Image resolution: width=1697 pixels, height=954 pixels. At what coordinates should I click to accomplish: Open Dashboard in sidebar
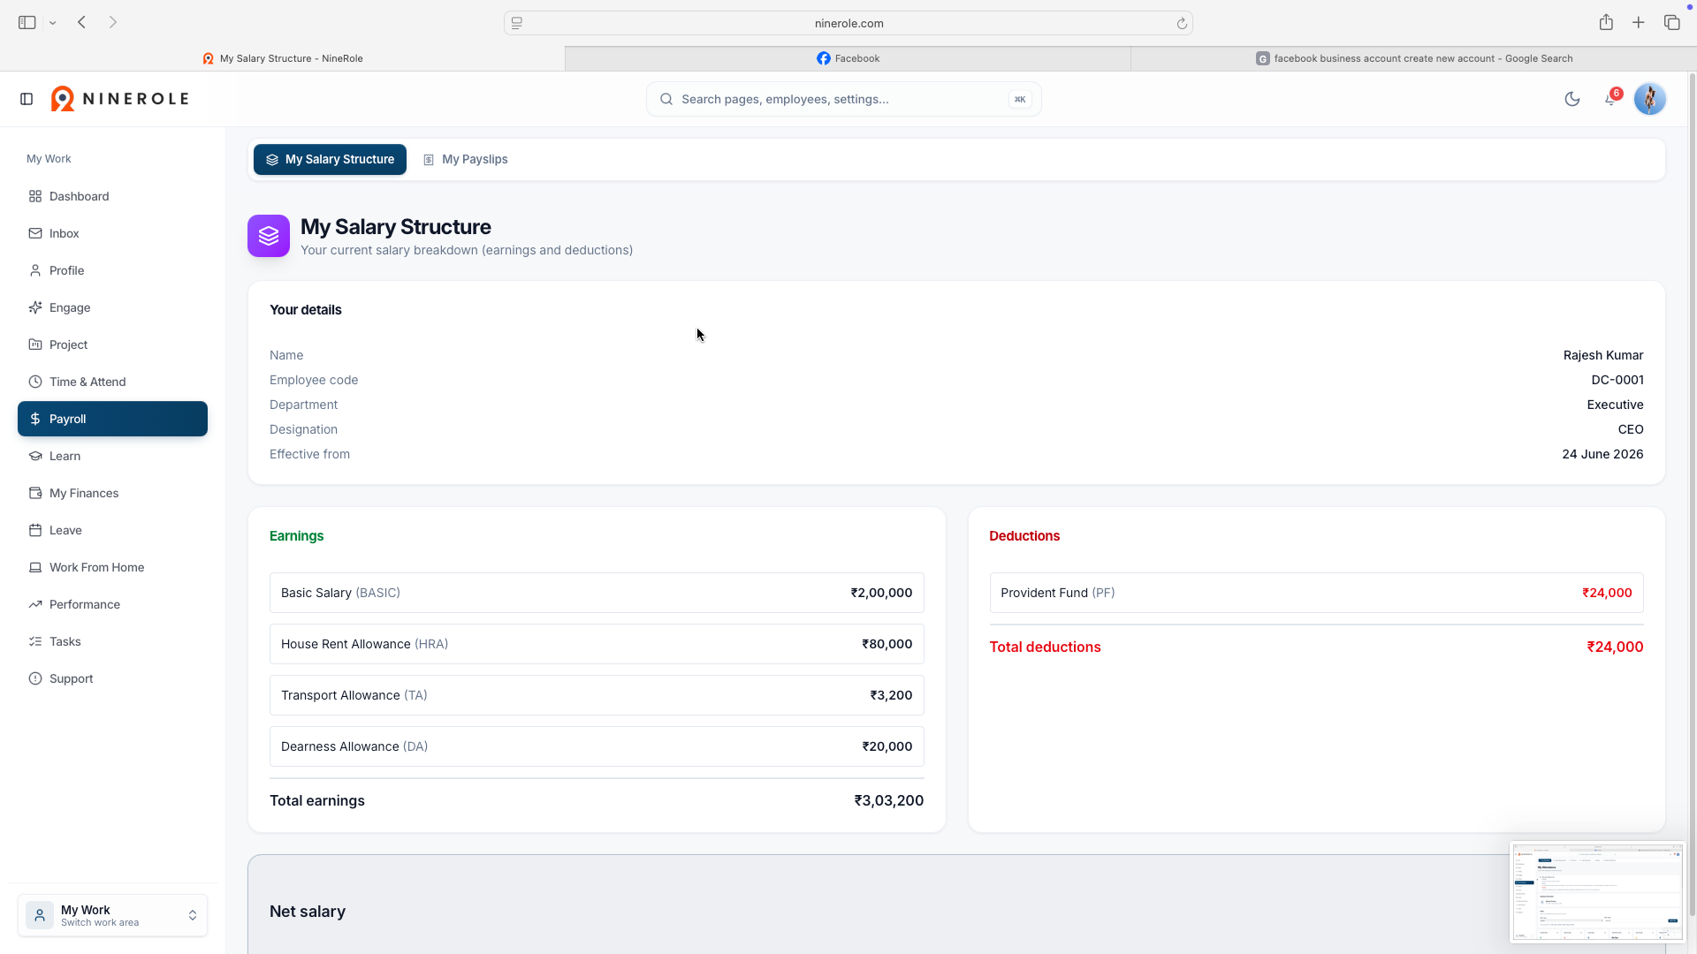coord(112,196)
